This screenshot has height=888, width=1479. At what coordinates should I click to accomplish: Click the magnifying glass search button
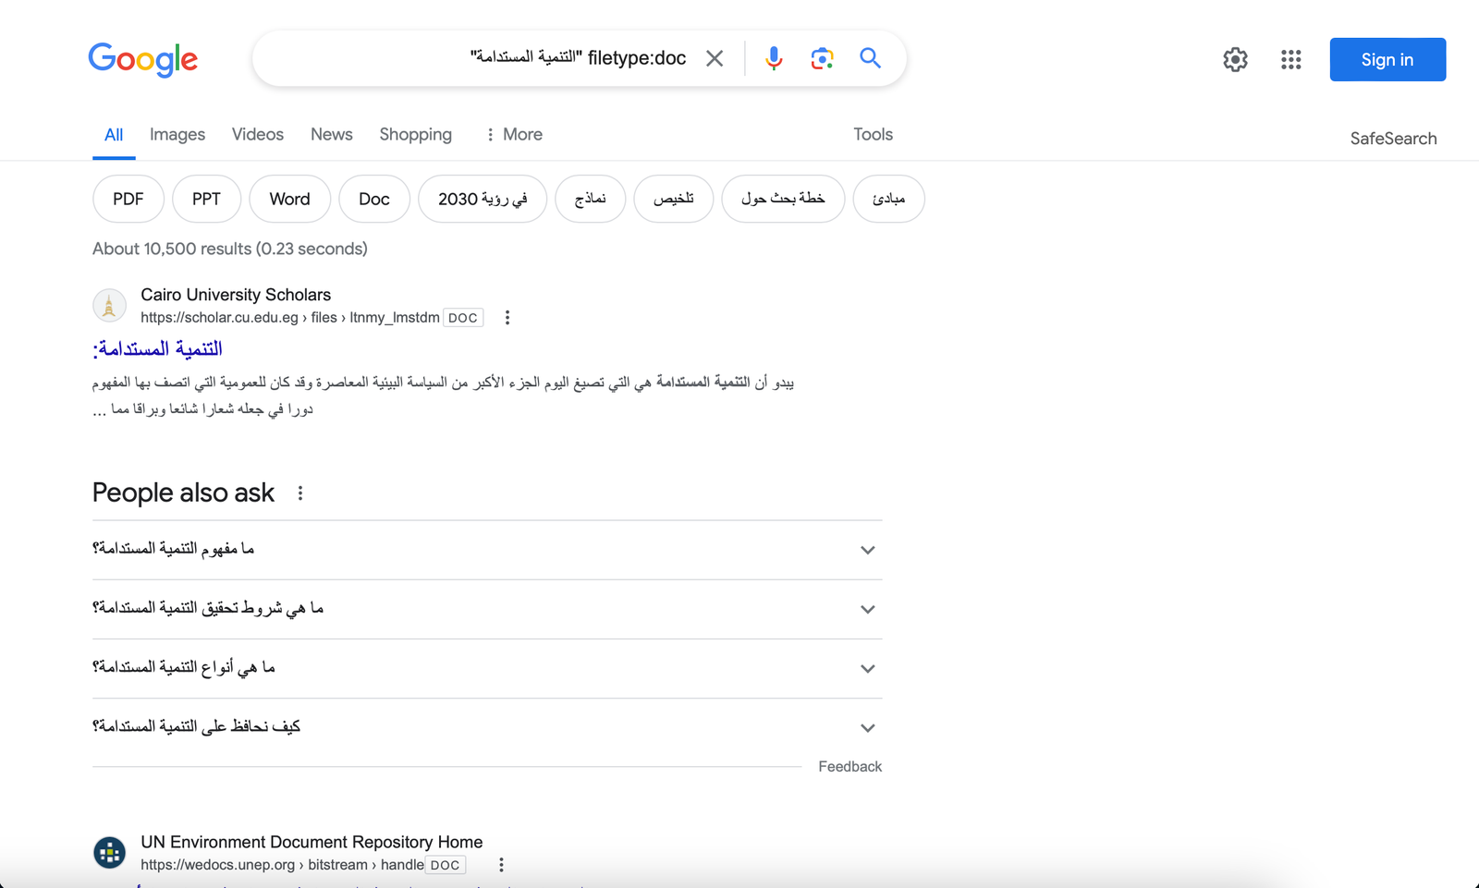[870, 58]
